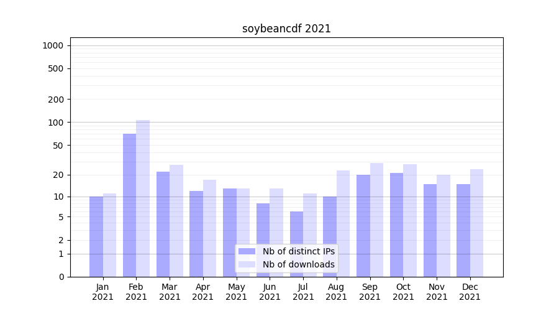The image size is (559, 311).
Task: Click the 'May 2021' x-axis label
Action: [236, 292]
